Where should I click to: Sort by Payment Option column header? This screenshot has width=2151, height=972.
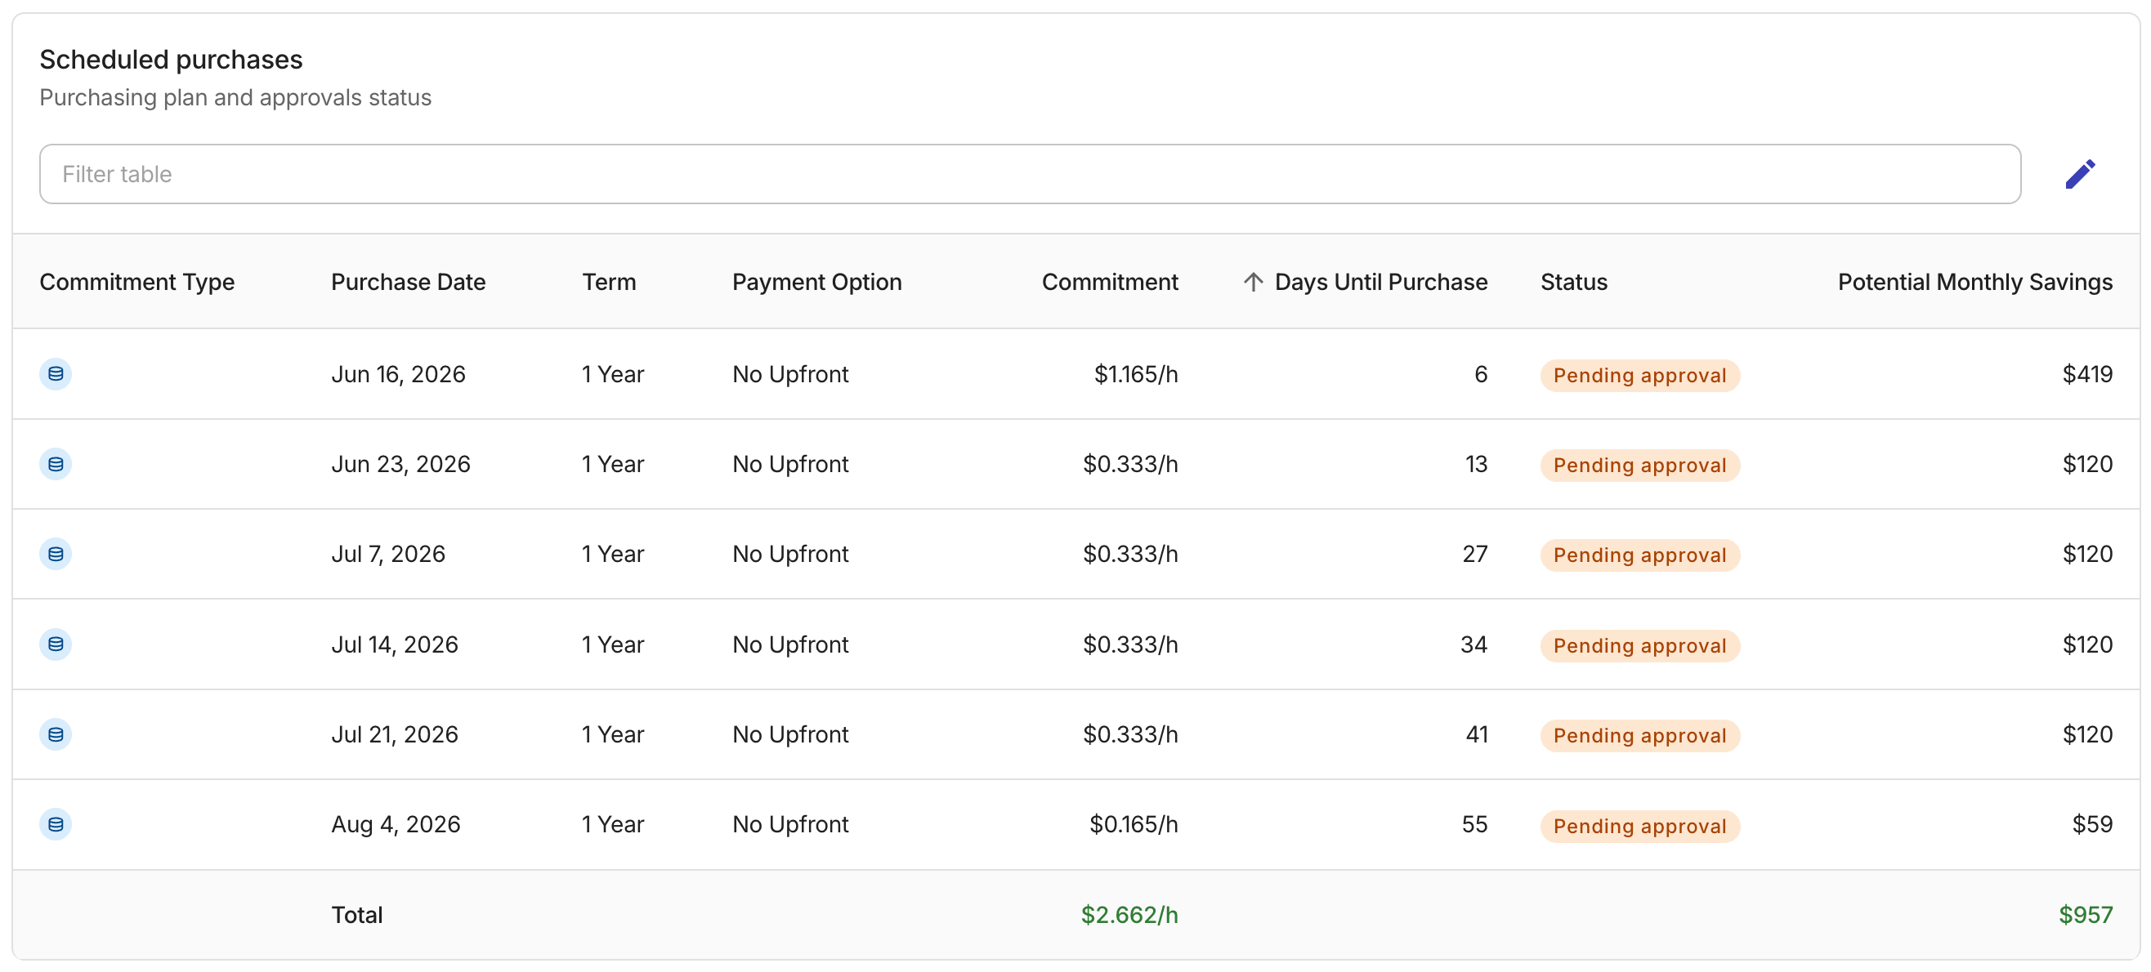click(816, 282)
